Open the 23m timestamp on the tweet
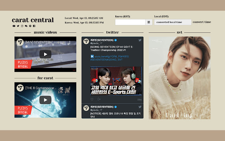 click(x=139, y=99)
